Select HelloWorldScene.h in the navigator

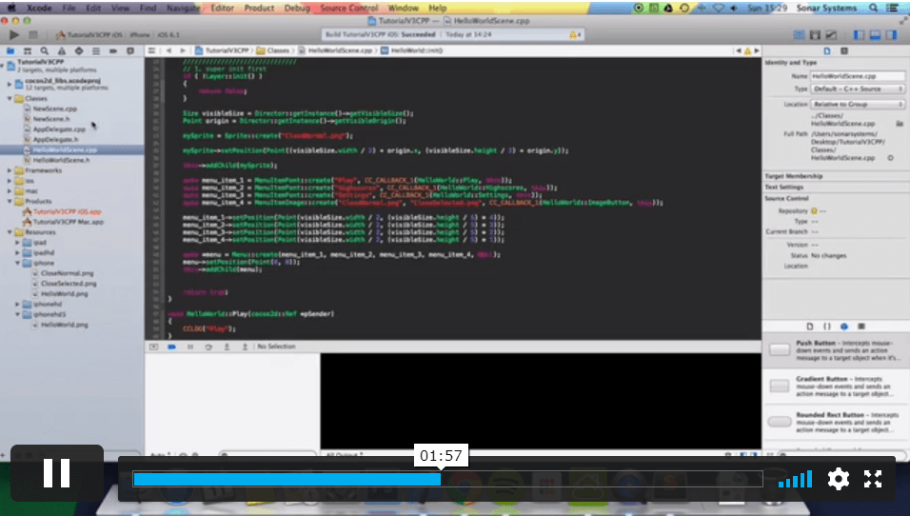point(61,160)
